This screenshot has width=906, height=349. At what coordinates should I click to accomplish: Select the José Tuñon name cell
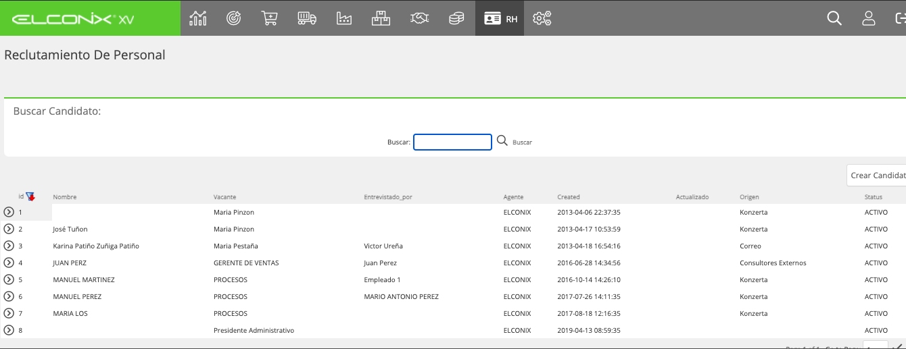tap(70, 230)
